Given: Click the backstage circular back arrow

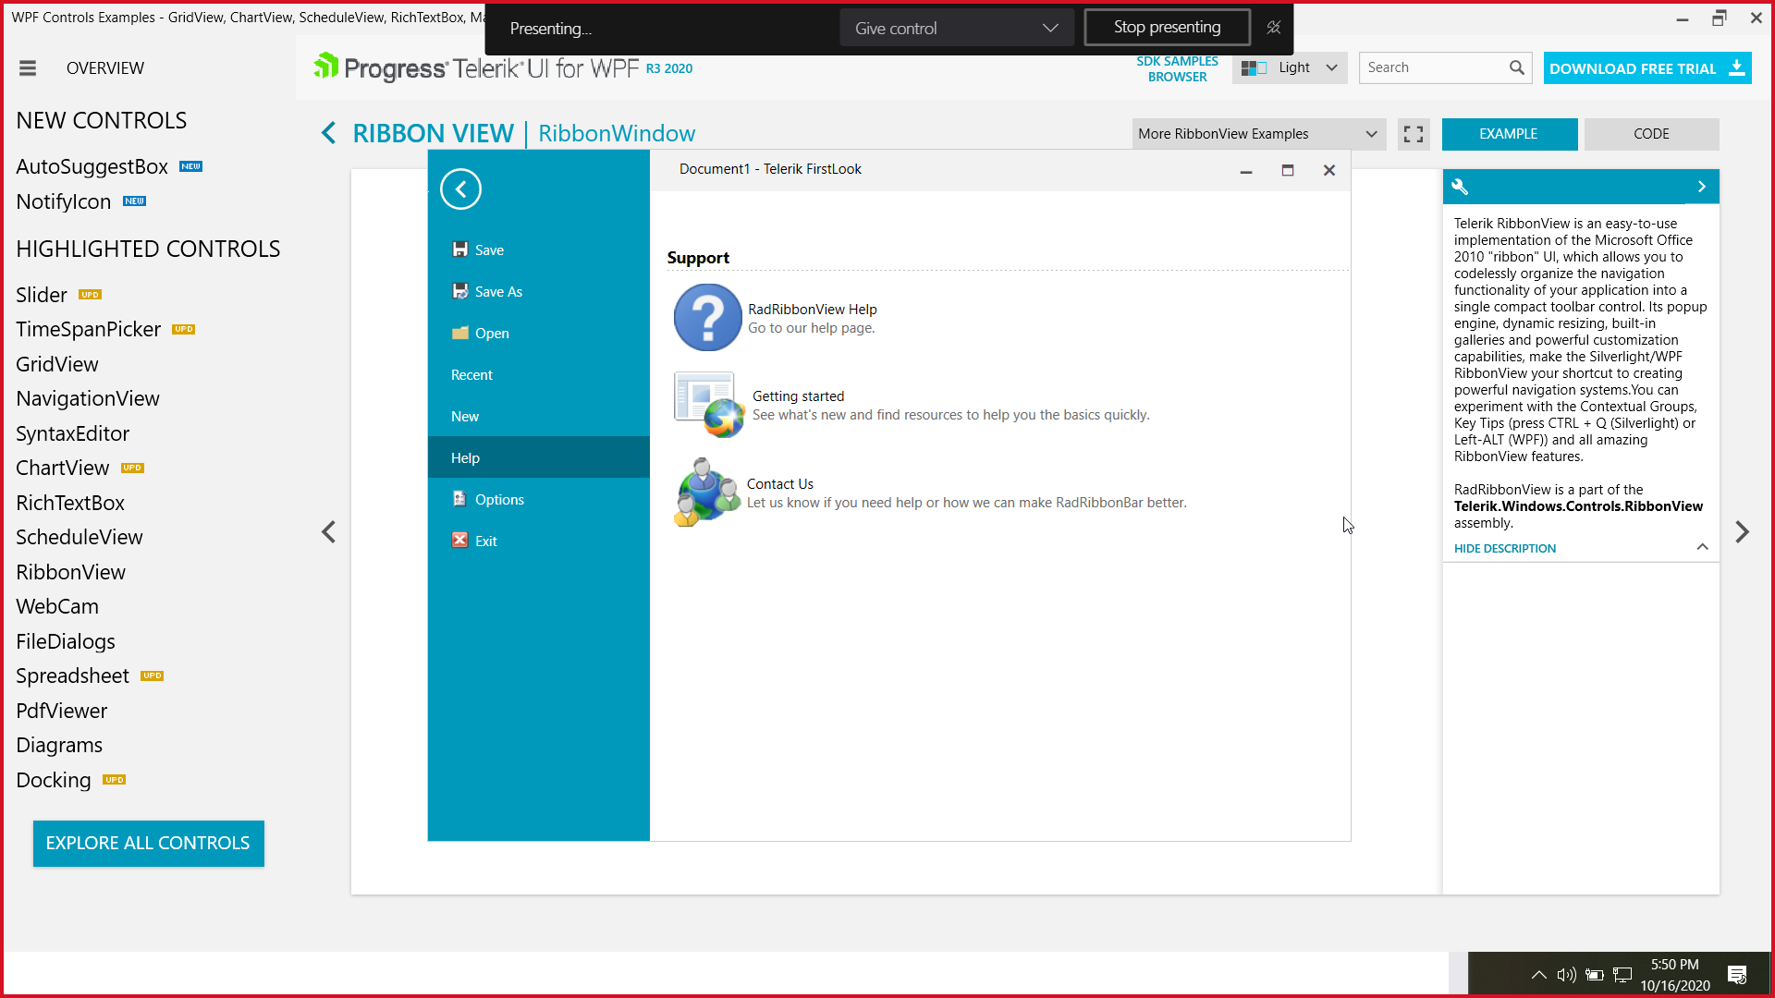Looking at the screenshot, I should tap(460, 189).
